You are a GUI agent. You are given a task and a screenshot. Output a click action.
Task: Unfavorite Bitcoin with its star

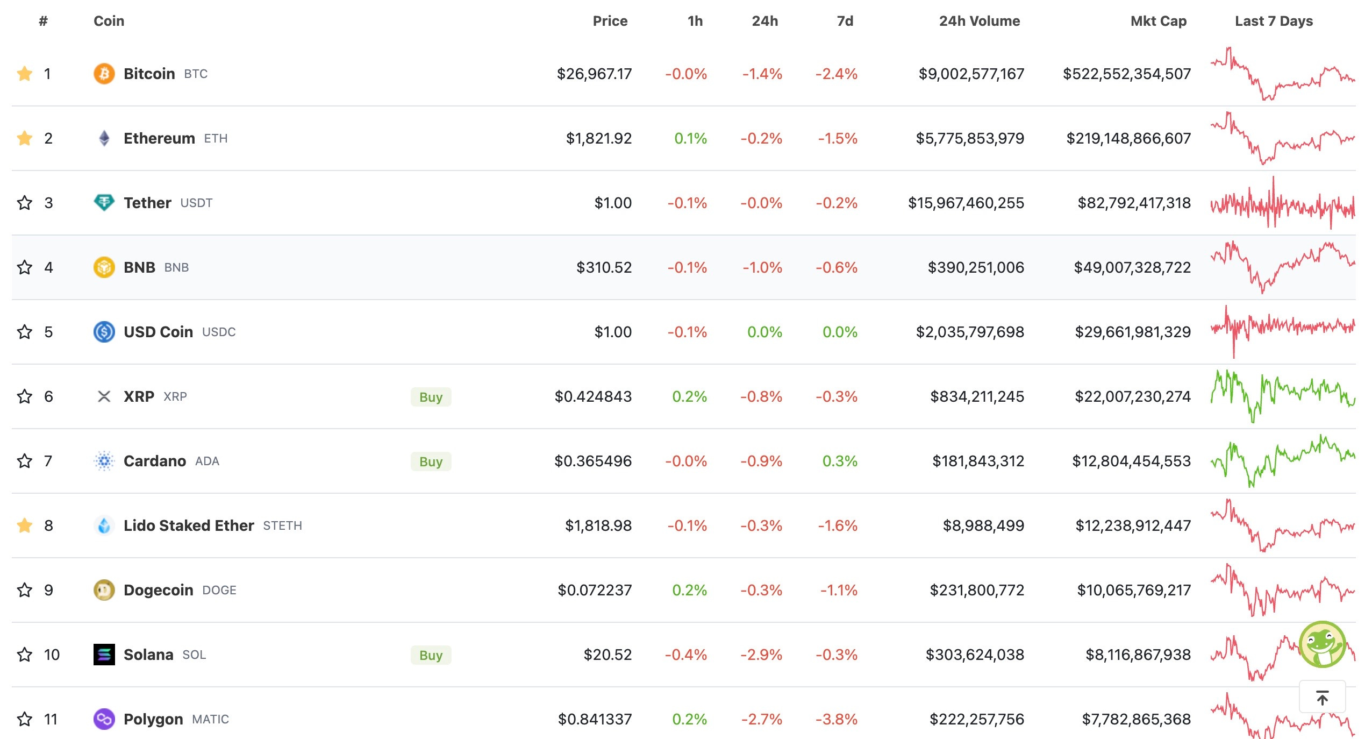pyautogui.click(x=25, y=74)
